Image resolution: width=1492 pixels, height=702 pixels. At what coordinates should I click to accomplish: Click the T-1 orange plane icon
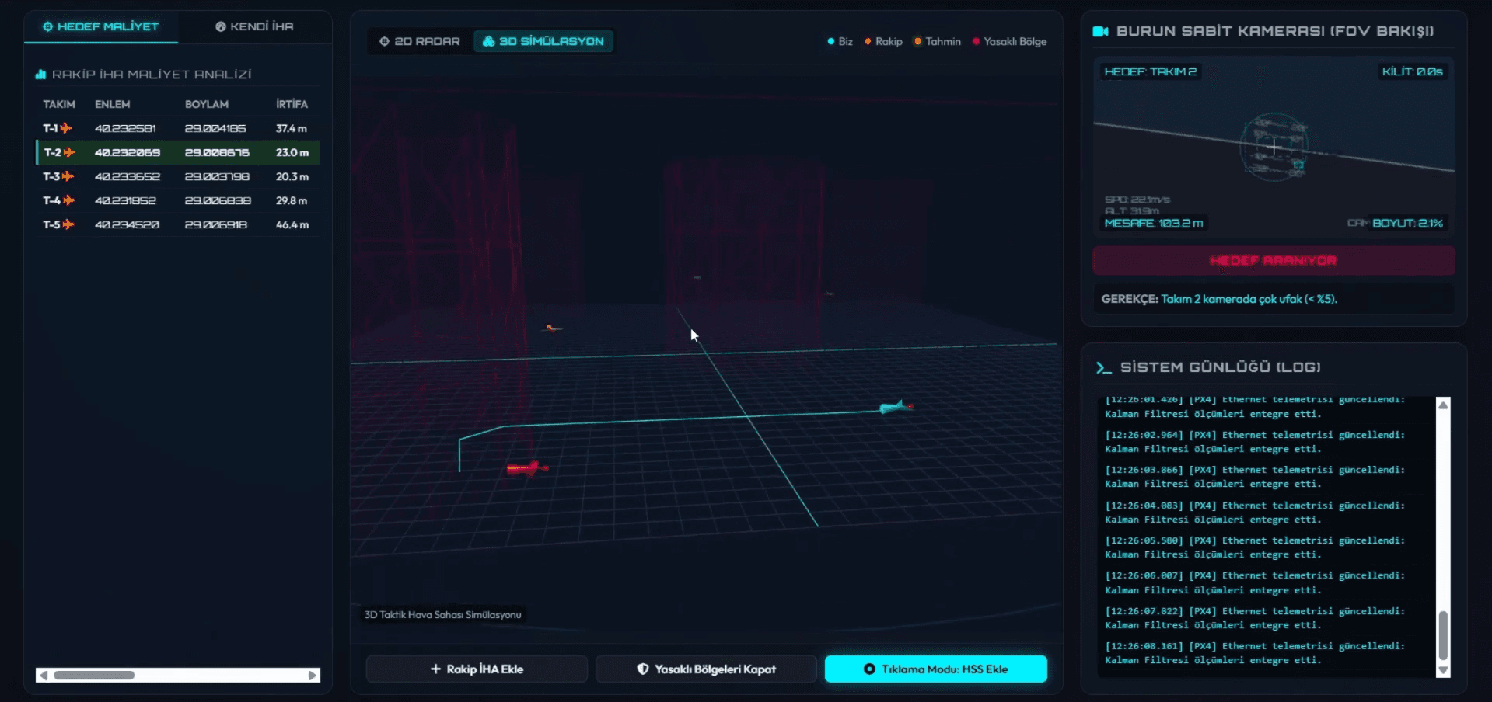point(66,128)
